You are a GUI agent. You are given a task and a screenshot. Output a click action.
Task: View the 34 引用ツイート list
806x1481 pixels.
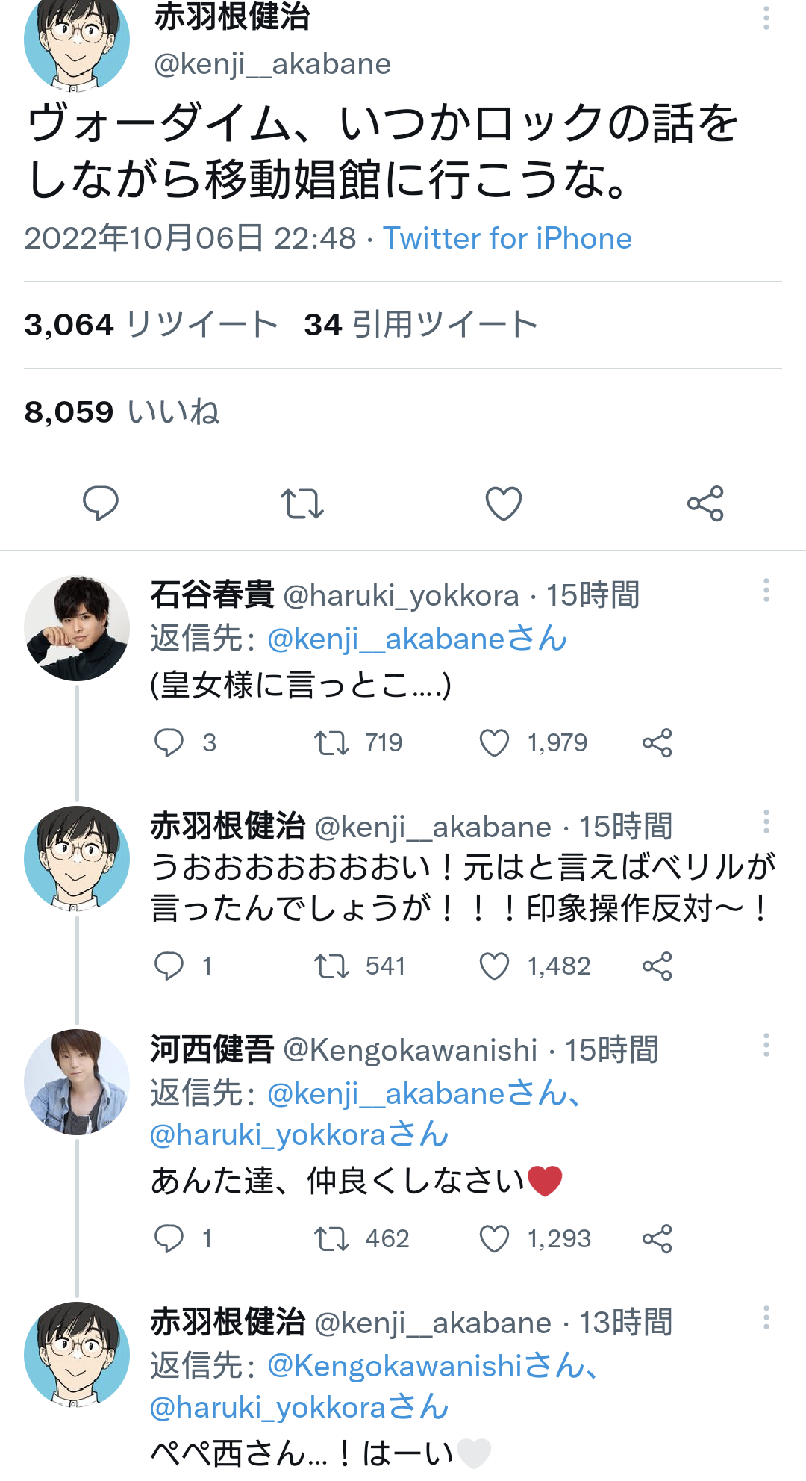point(421,325)
